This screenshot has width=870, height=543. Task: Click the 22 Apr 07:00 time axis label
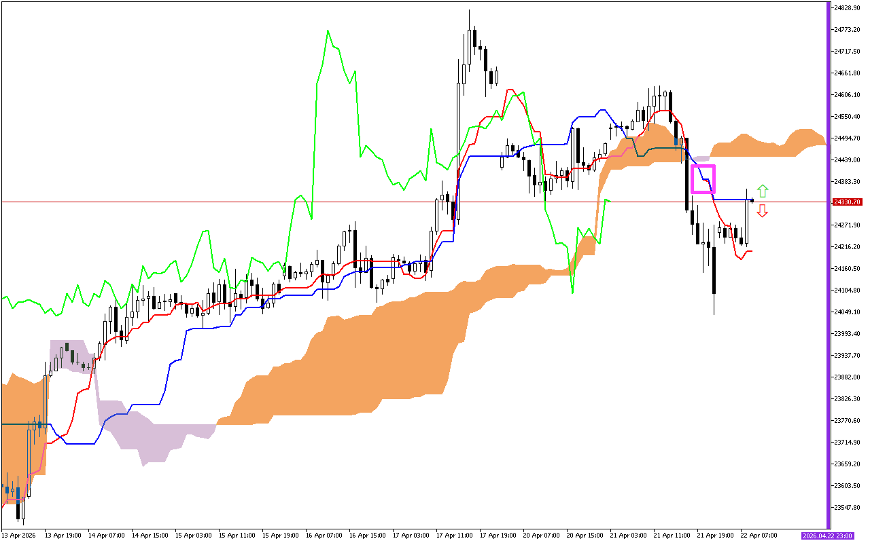point(759,536)
